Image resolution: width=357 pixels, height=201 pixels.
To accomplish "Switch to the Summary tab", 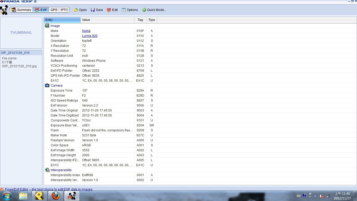I will pyautogui.click(x=21, y=10).
